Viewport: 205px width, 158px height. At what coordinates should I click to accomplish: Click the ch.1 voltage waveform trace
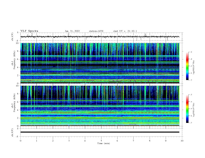pyautogui.click(x=100, y=37)
